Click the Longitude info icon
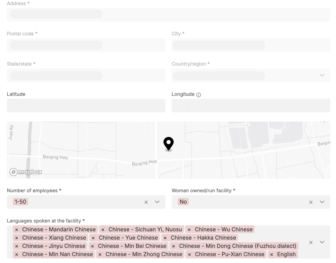The width and height of the screenshot is (336, 263). click(x=199, y=95)
